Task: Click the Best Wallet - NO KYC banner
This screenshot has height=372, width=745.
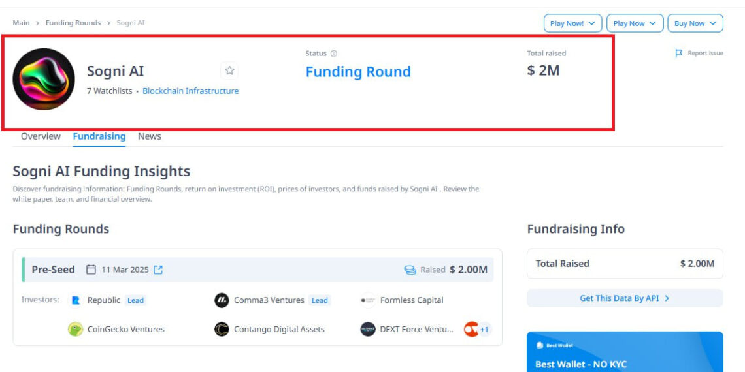Action: point(625,352)
